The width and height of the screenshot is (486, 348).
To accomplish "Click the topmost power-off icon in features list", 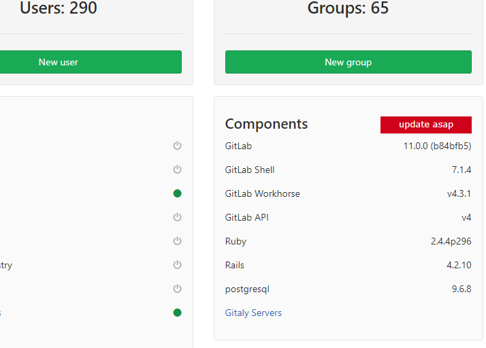I will (x=177, y=146).
